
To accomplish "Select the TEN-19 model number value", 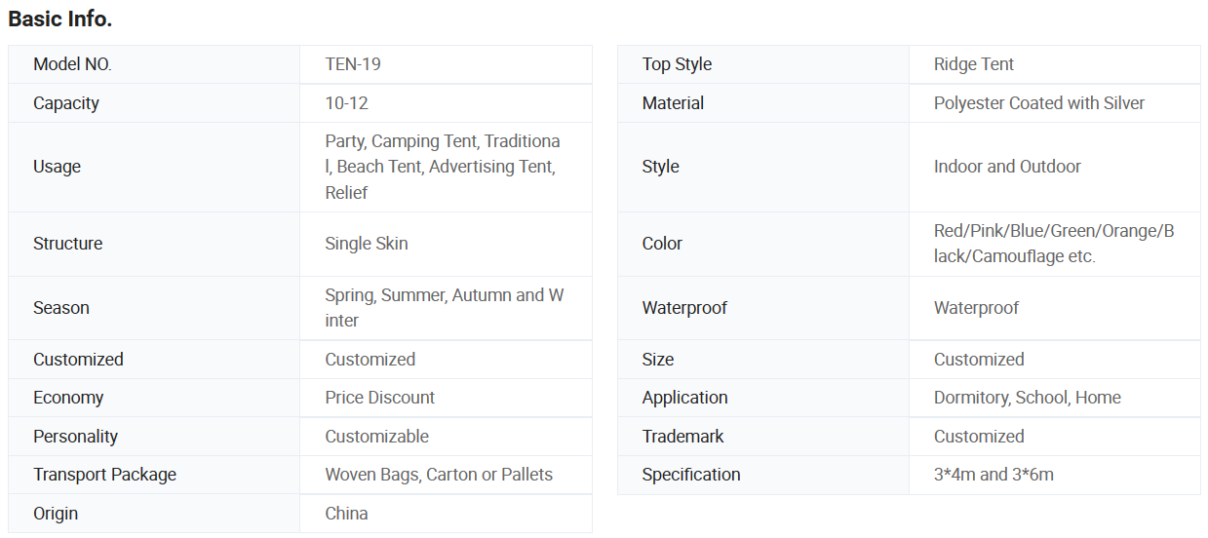I will pyautogui.click(x=353, y=64).
